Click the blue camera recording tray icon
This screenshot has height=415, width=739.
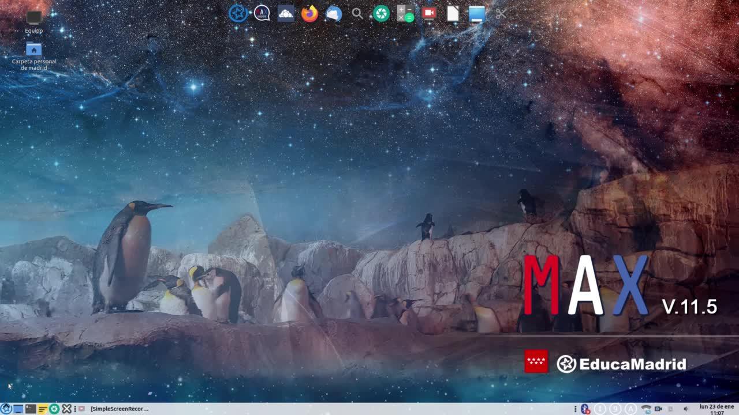pyautogui.click(x=658, y=409)
